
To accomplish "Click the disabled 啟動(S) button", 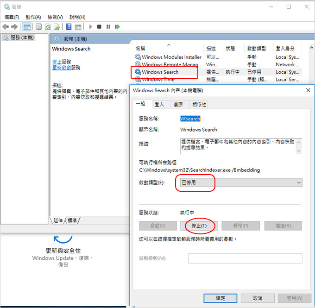I will tap(158, 226).
